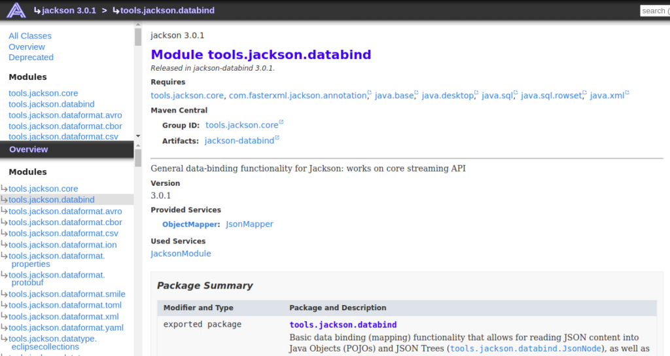The width and height of the screenshot is (670, 356).
Task: Open tools.jackson.dataformat.avro in lower tree
Action: coord(65,211)
